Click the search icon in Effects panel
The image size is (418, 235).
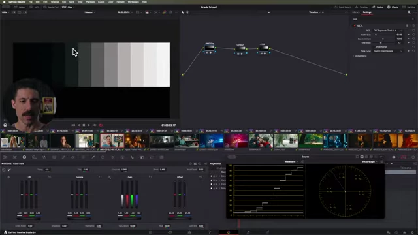(x=409, y=12)
